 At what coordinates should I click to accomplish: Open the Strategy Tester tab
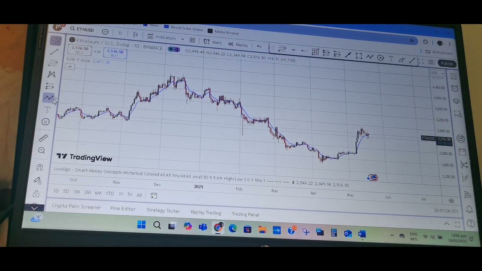point(163,210)
